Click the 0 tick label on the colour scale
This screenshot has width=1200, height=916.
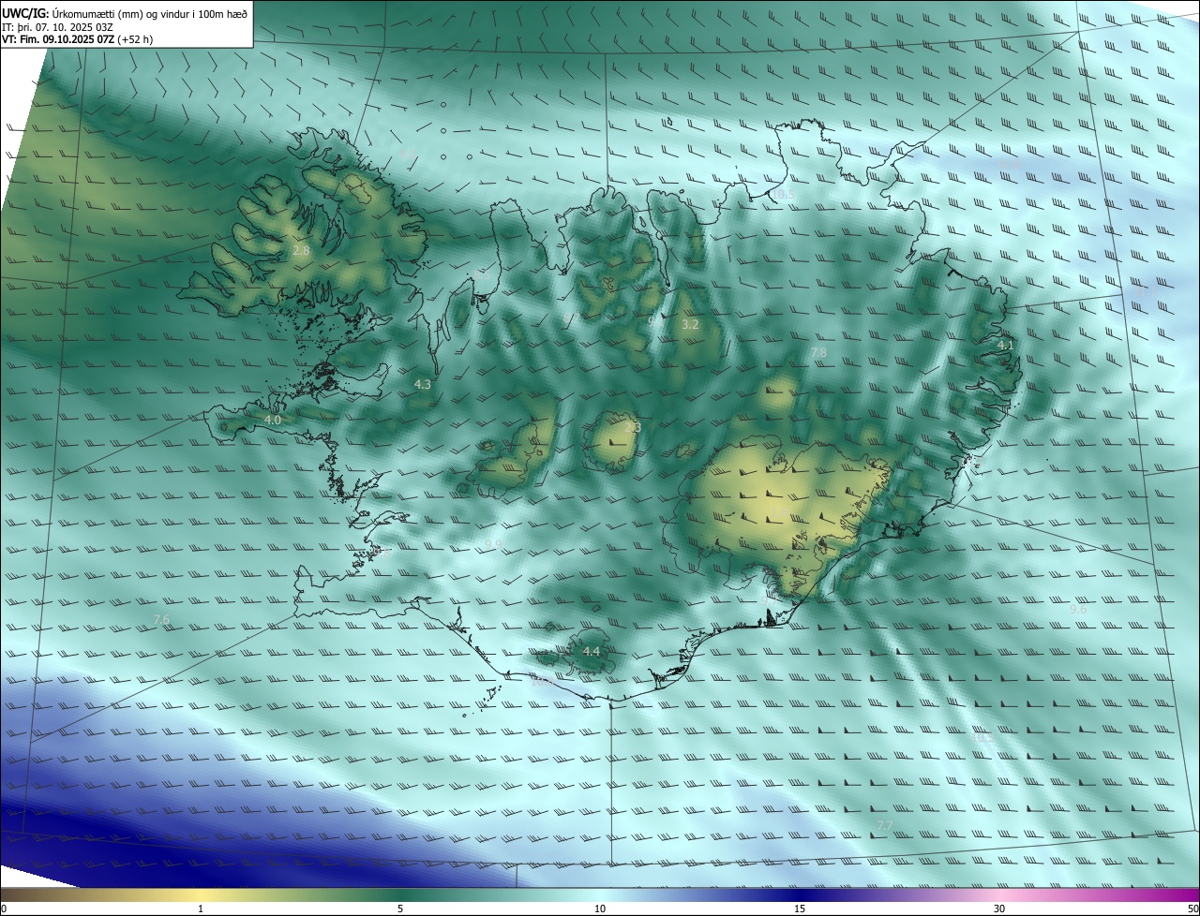click(x=4, y=909)
